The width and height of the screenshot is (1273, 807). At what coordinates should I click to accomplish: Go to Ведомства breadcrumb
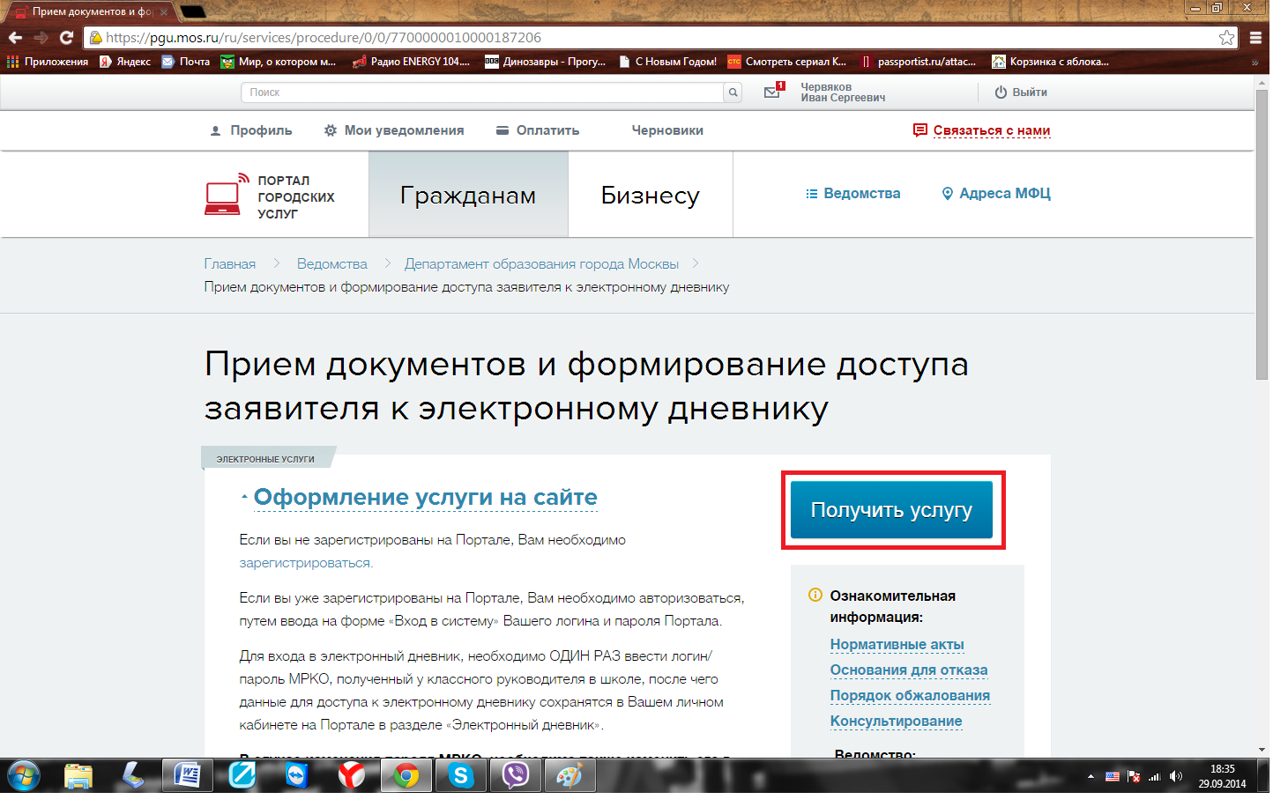point(333,264)
